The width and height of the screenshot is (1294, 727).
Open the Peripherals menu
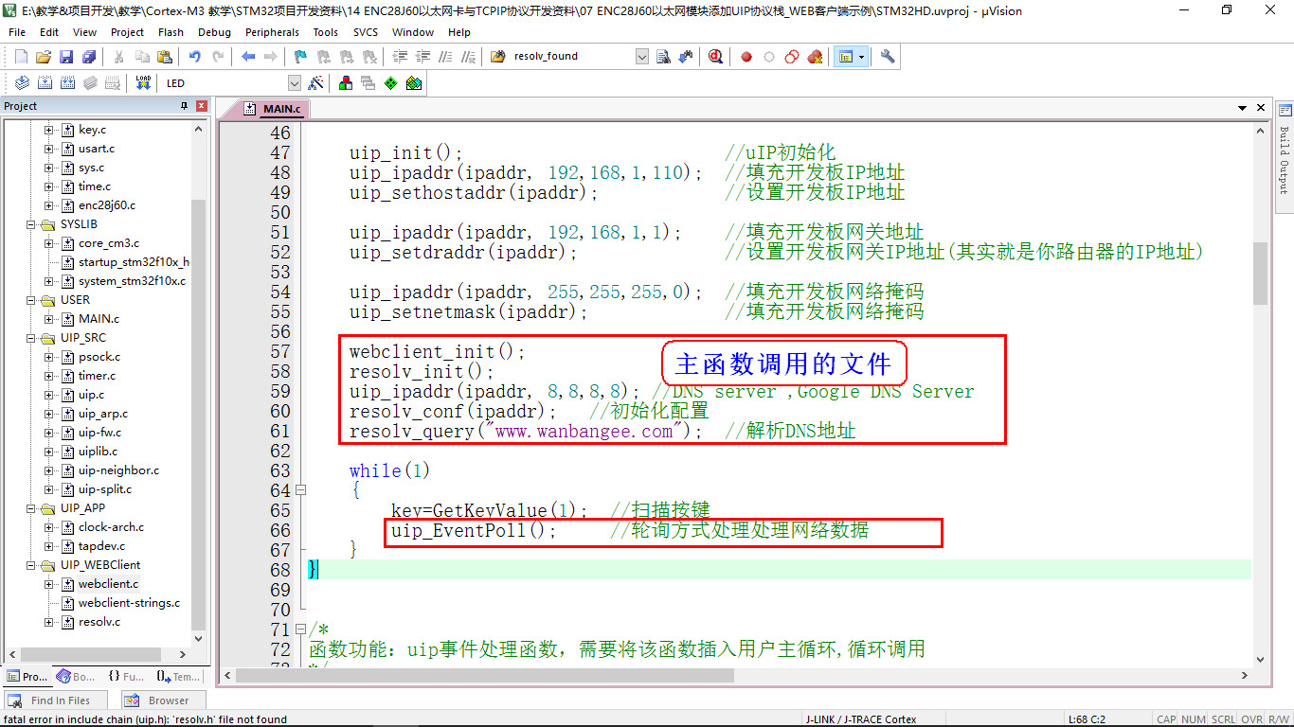272,32
